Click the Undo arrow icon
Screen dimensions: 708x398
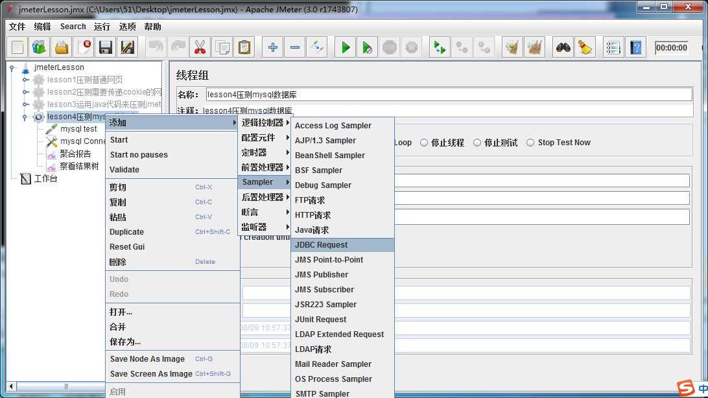click(x=156, y=47)
